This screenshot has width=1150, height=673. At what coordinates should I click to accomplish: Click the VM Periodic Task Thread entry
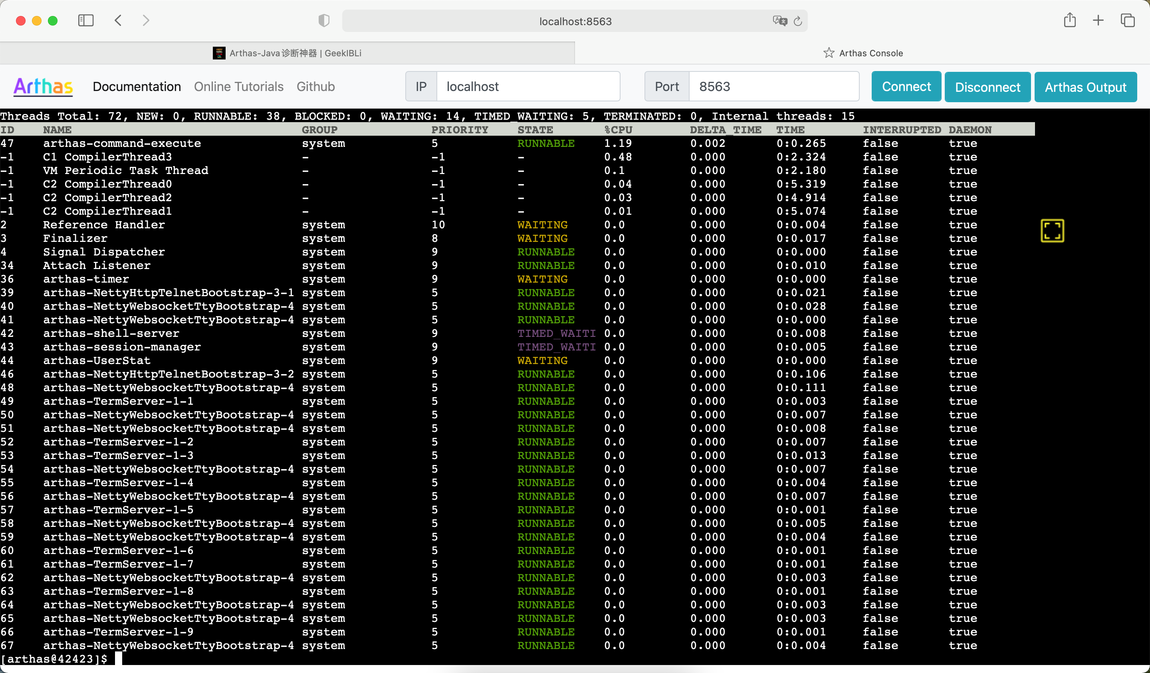coord(125,171)
